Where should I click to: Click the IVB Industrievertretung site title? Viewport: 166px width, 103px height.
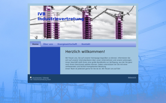pyautogui.click(x=61, y=16)
